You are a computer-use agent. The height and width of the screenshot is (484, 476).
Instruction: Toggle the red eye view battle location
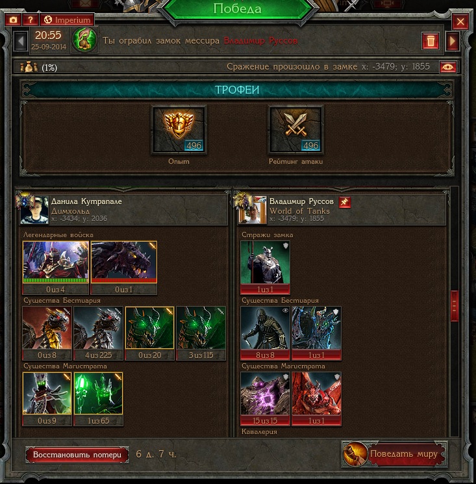coord(448,67)
